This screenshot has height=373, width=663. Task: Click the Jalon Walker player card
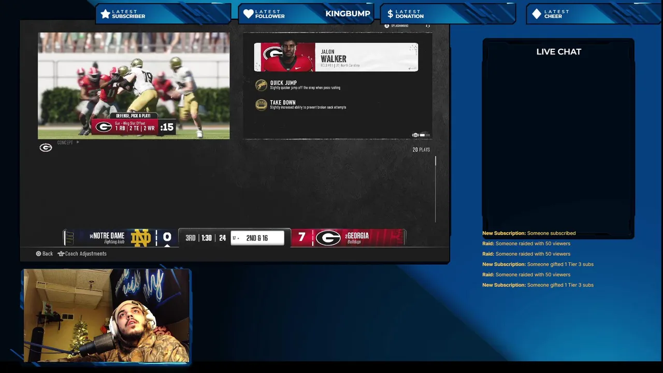pyautogui.click(x=336, y=57)
